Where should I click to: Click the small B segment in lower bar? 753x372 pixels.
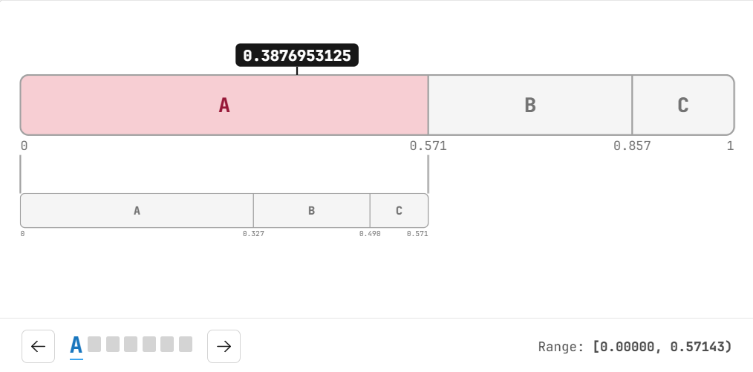click(x=312, y=211)
